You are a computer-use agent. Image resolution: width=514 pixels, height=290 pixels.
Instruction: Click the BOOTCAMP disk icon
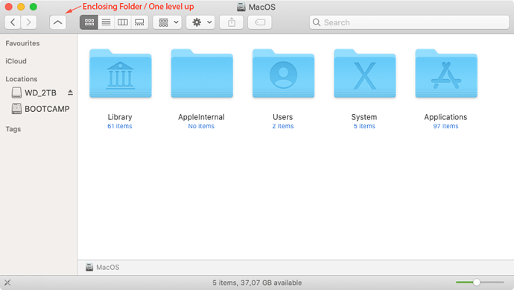tap(16, 109)
